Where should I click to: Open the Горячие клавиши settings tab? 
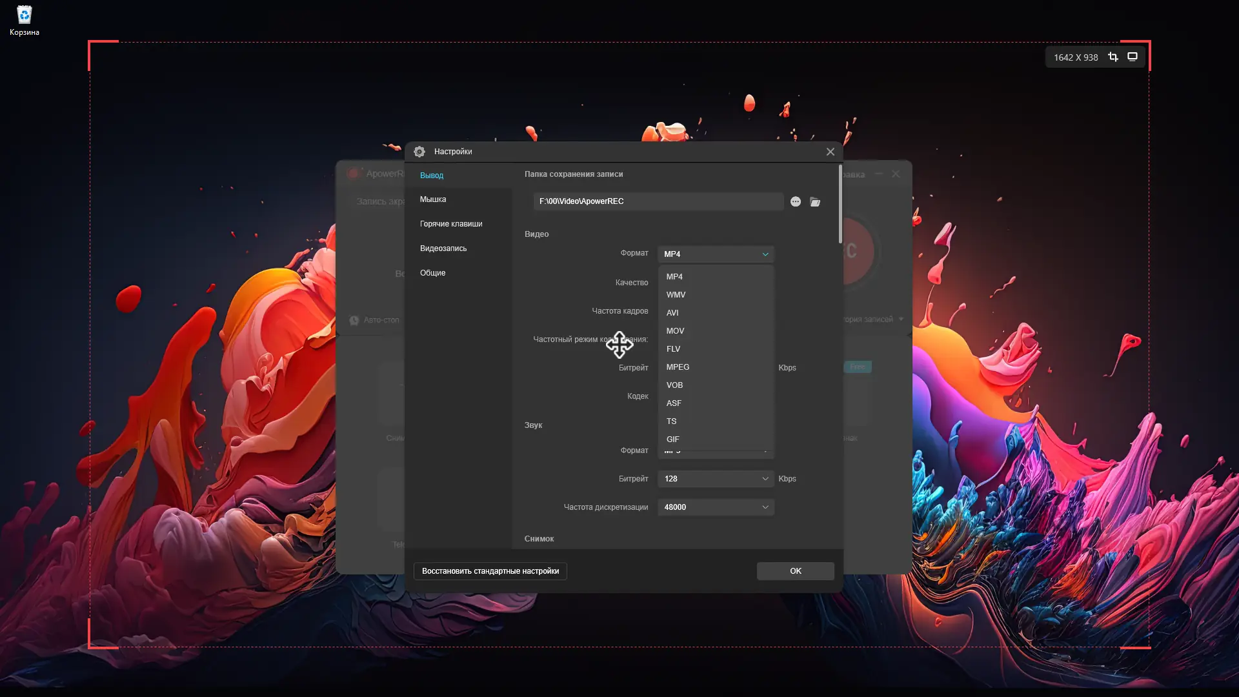coord(451,224)
